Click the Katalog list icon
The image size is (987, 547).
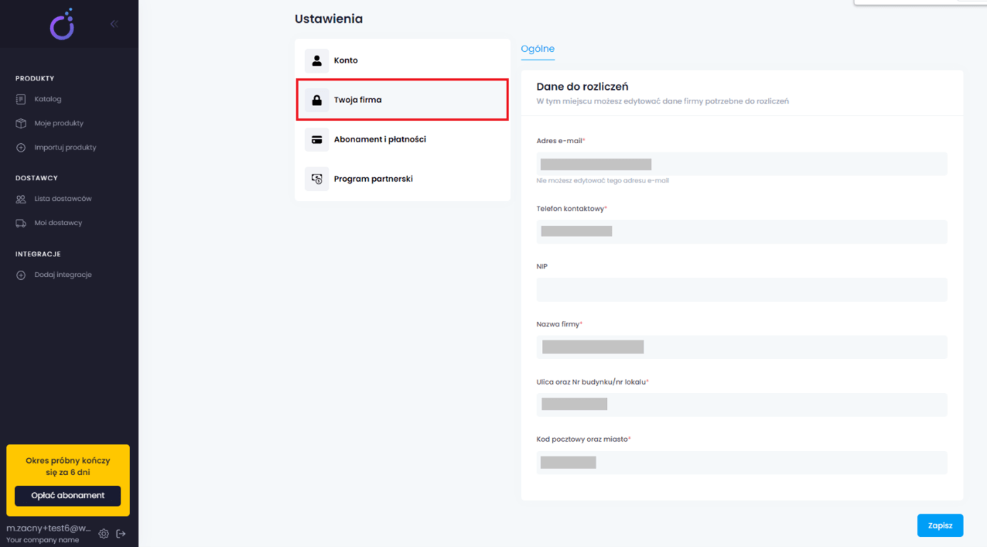(x=21, y=99)
